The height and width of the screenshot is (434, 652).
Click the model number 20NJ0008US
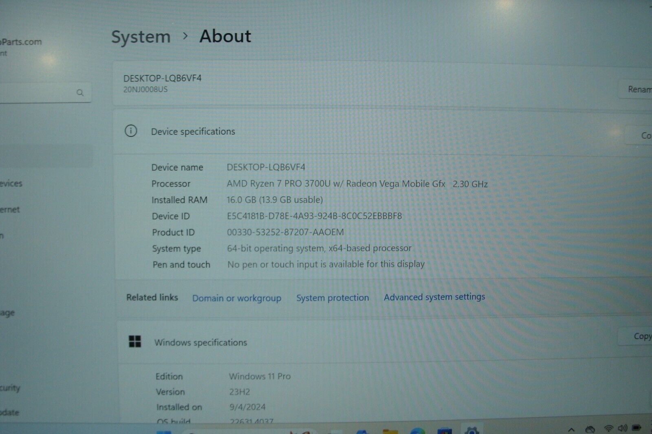[x=145, y=89]
